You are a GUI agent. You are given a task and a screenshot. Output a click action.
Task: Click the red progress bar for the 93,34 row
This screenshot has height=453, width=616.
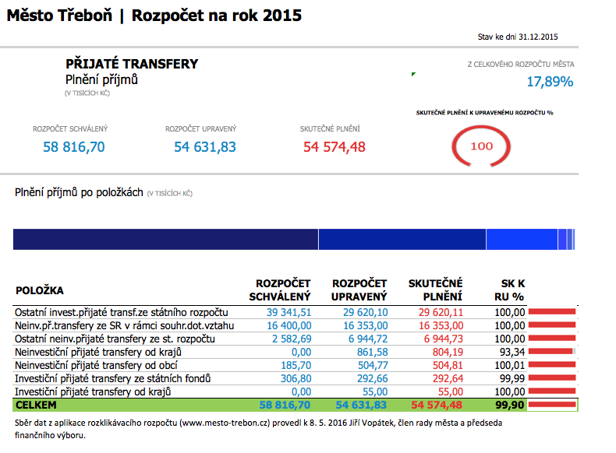[x=551, y=351]
